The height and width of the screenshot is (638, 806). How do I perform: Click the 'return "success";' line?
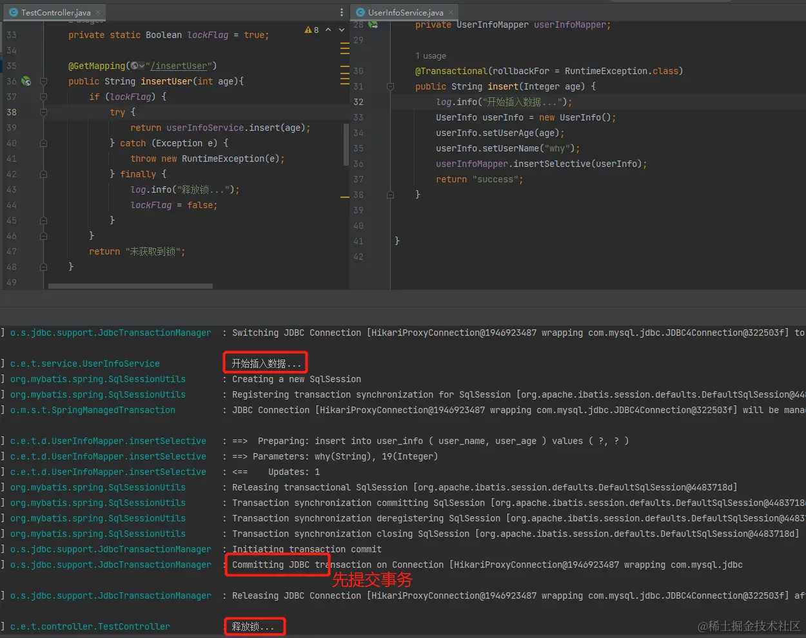pyautogui.click(x=480, y=179)
